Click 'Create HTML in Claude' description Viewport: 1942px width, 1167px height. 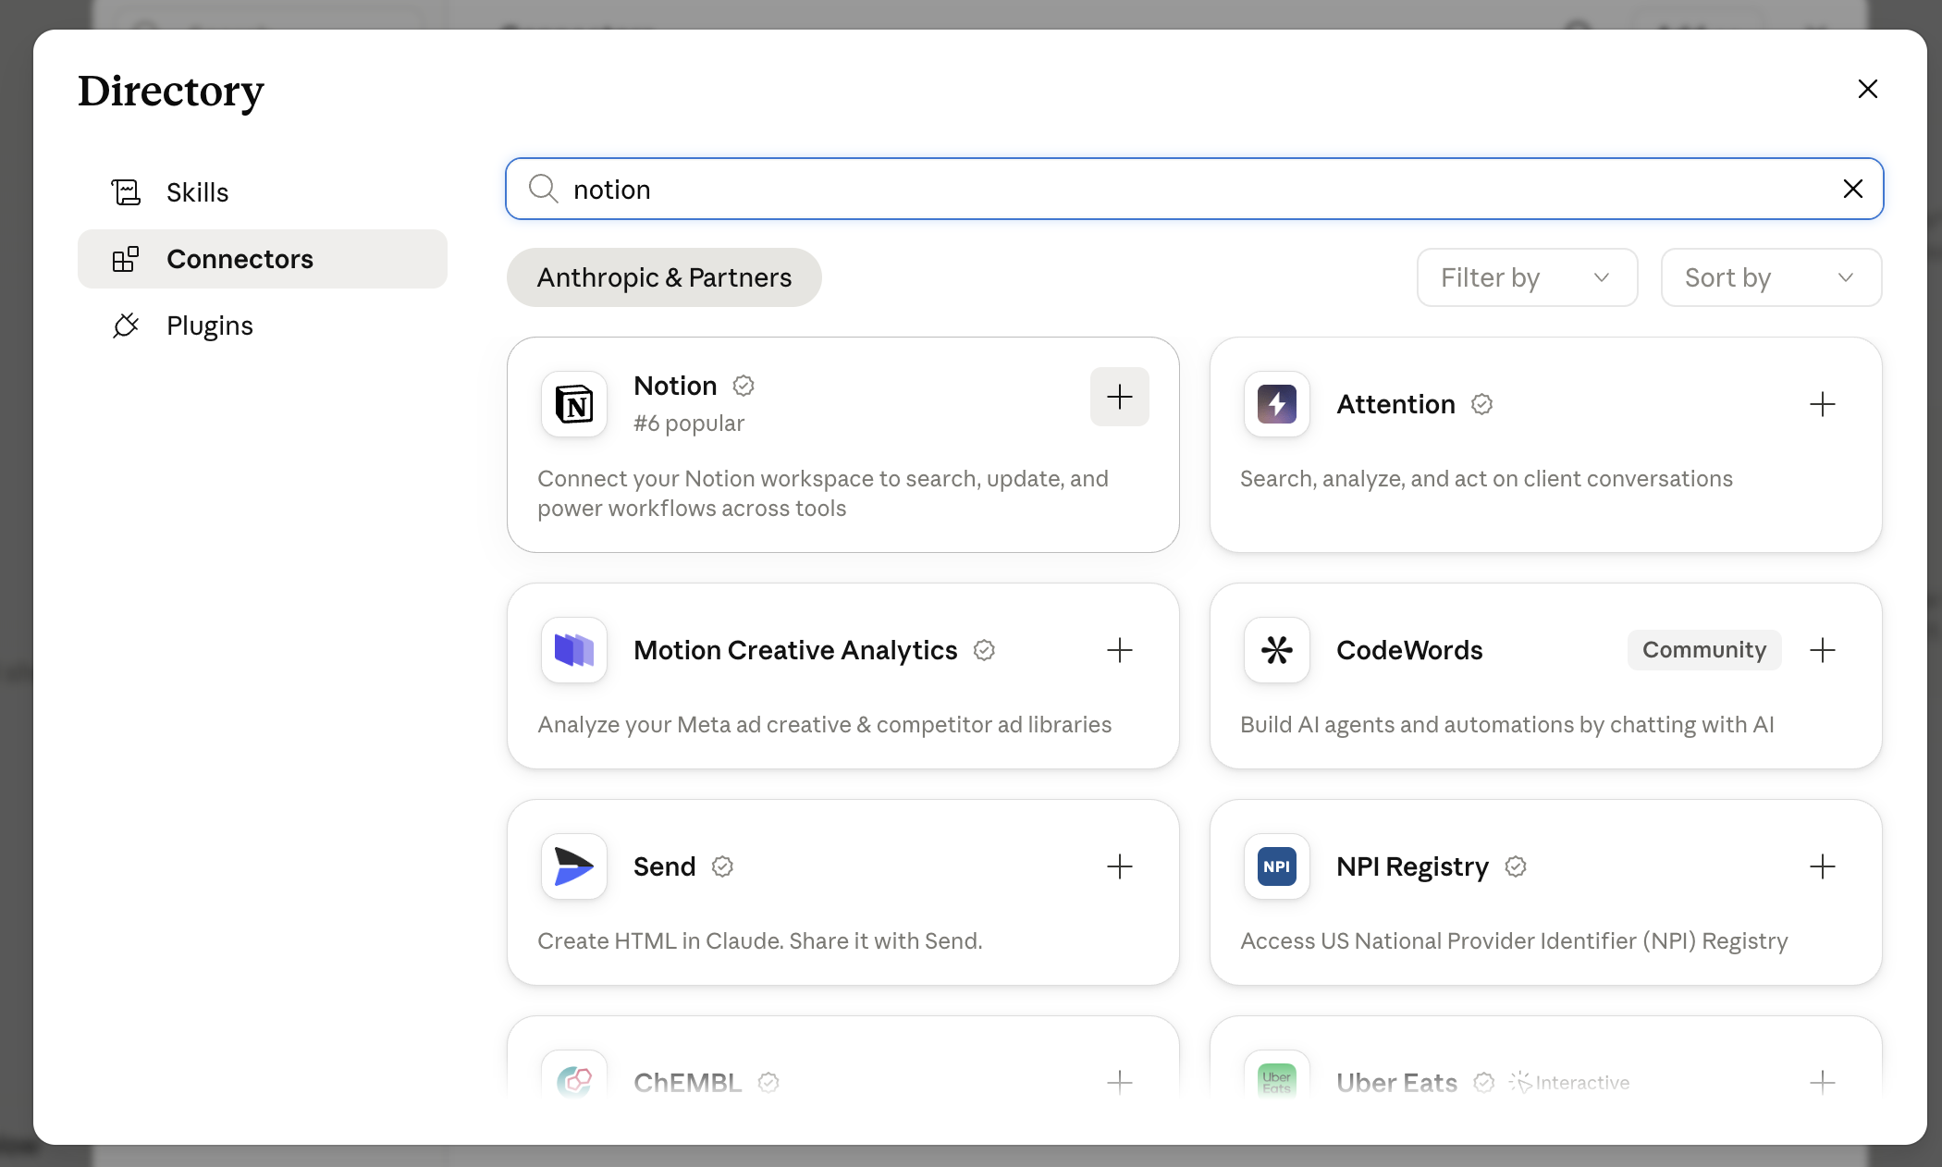[759, 940]
